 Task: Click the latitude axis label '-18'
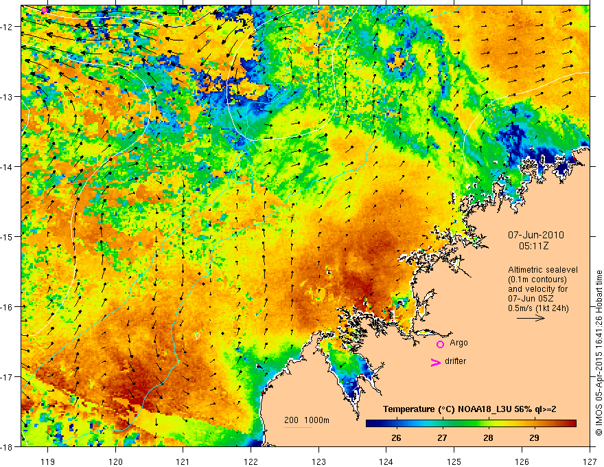tap(8, 446)
